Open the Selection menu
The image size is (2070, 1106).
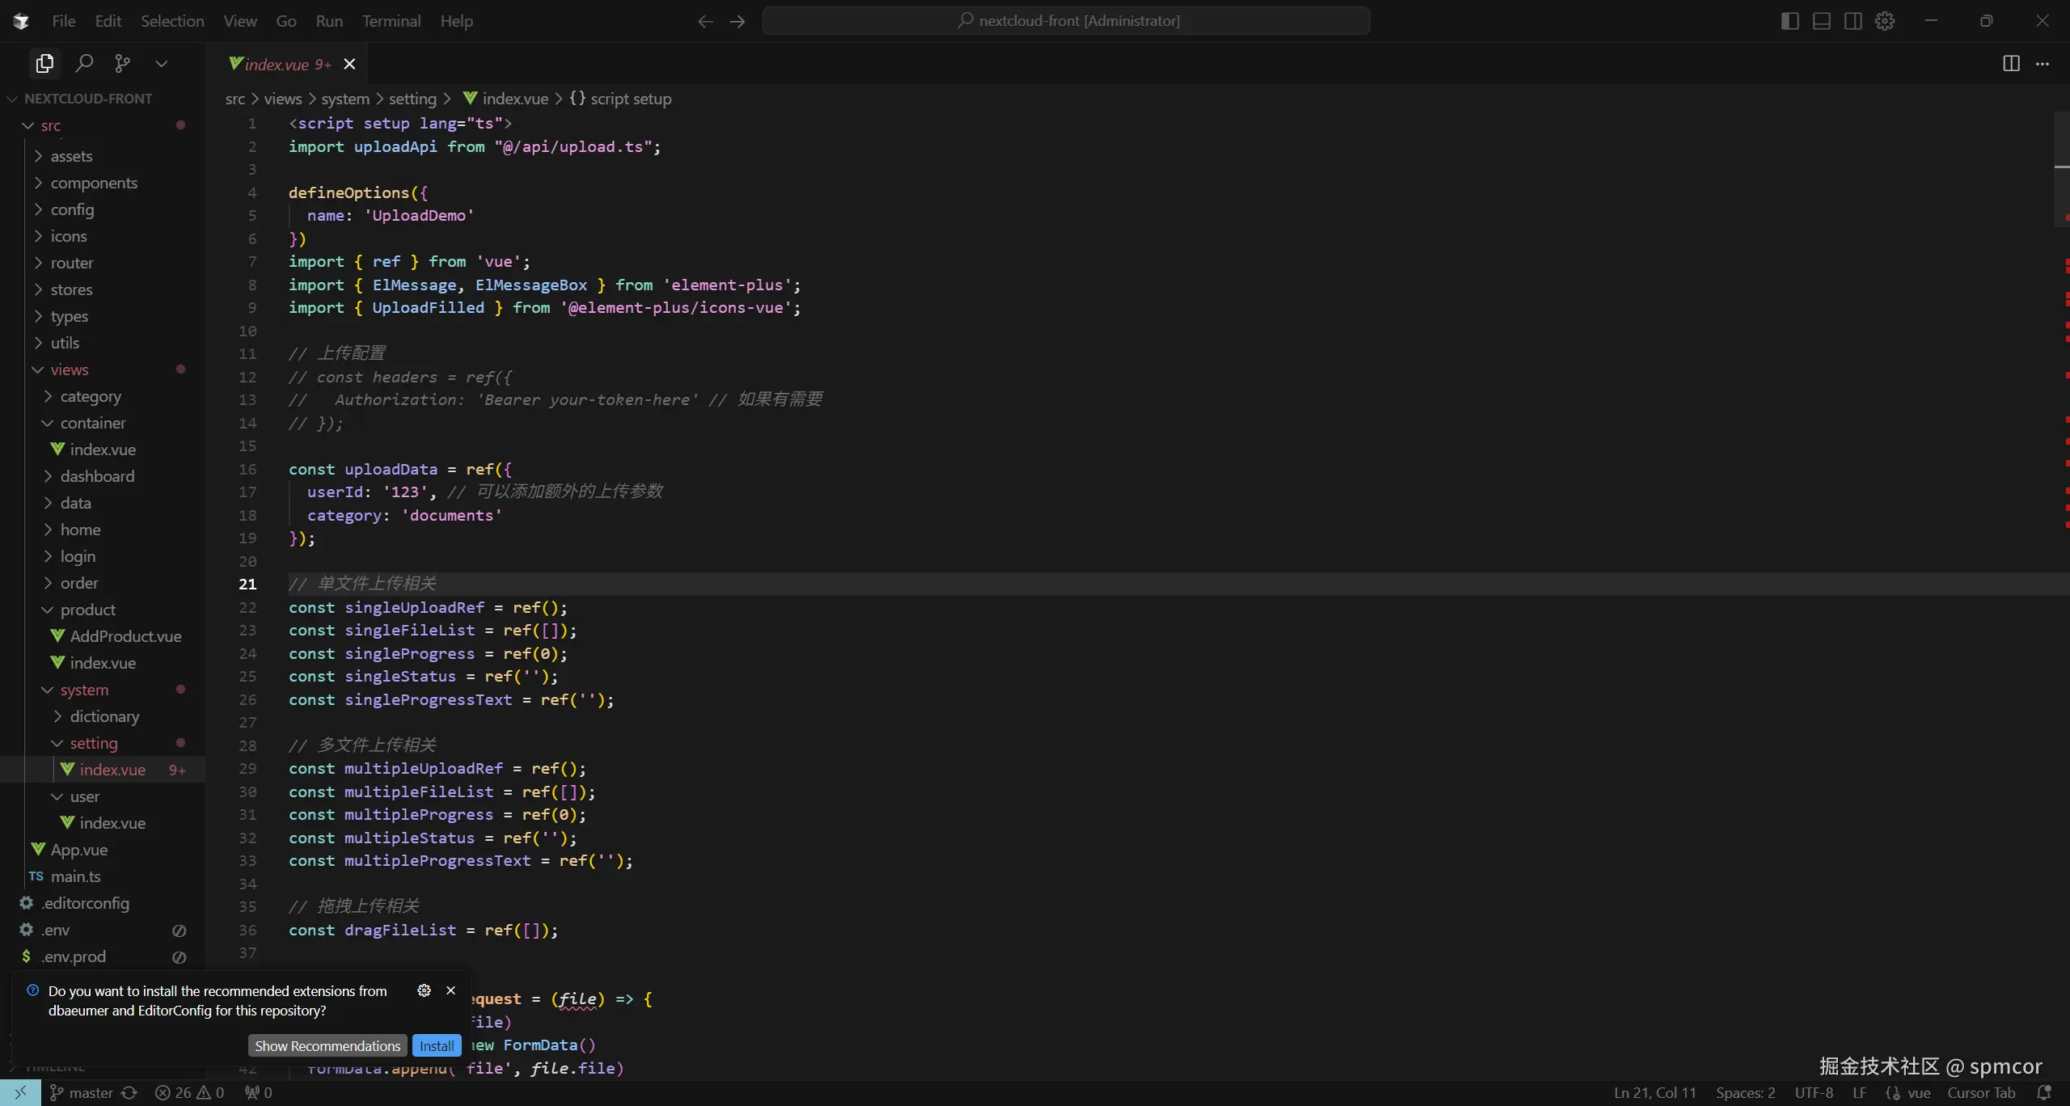(172, 21)
